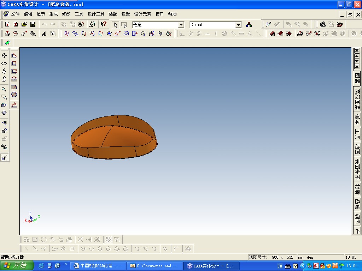
Task: Expand the Default configuration dropdown
Action: (239, 25)
